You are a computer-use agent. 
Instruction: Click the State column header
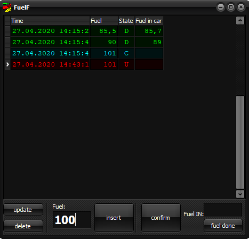(126, 21)
